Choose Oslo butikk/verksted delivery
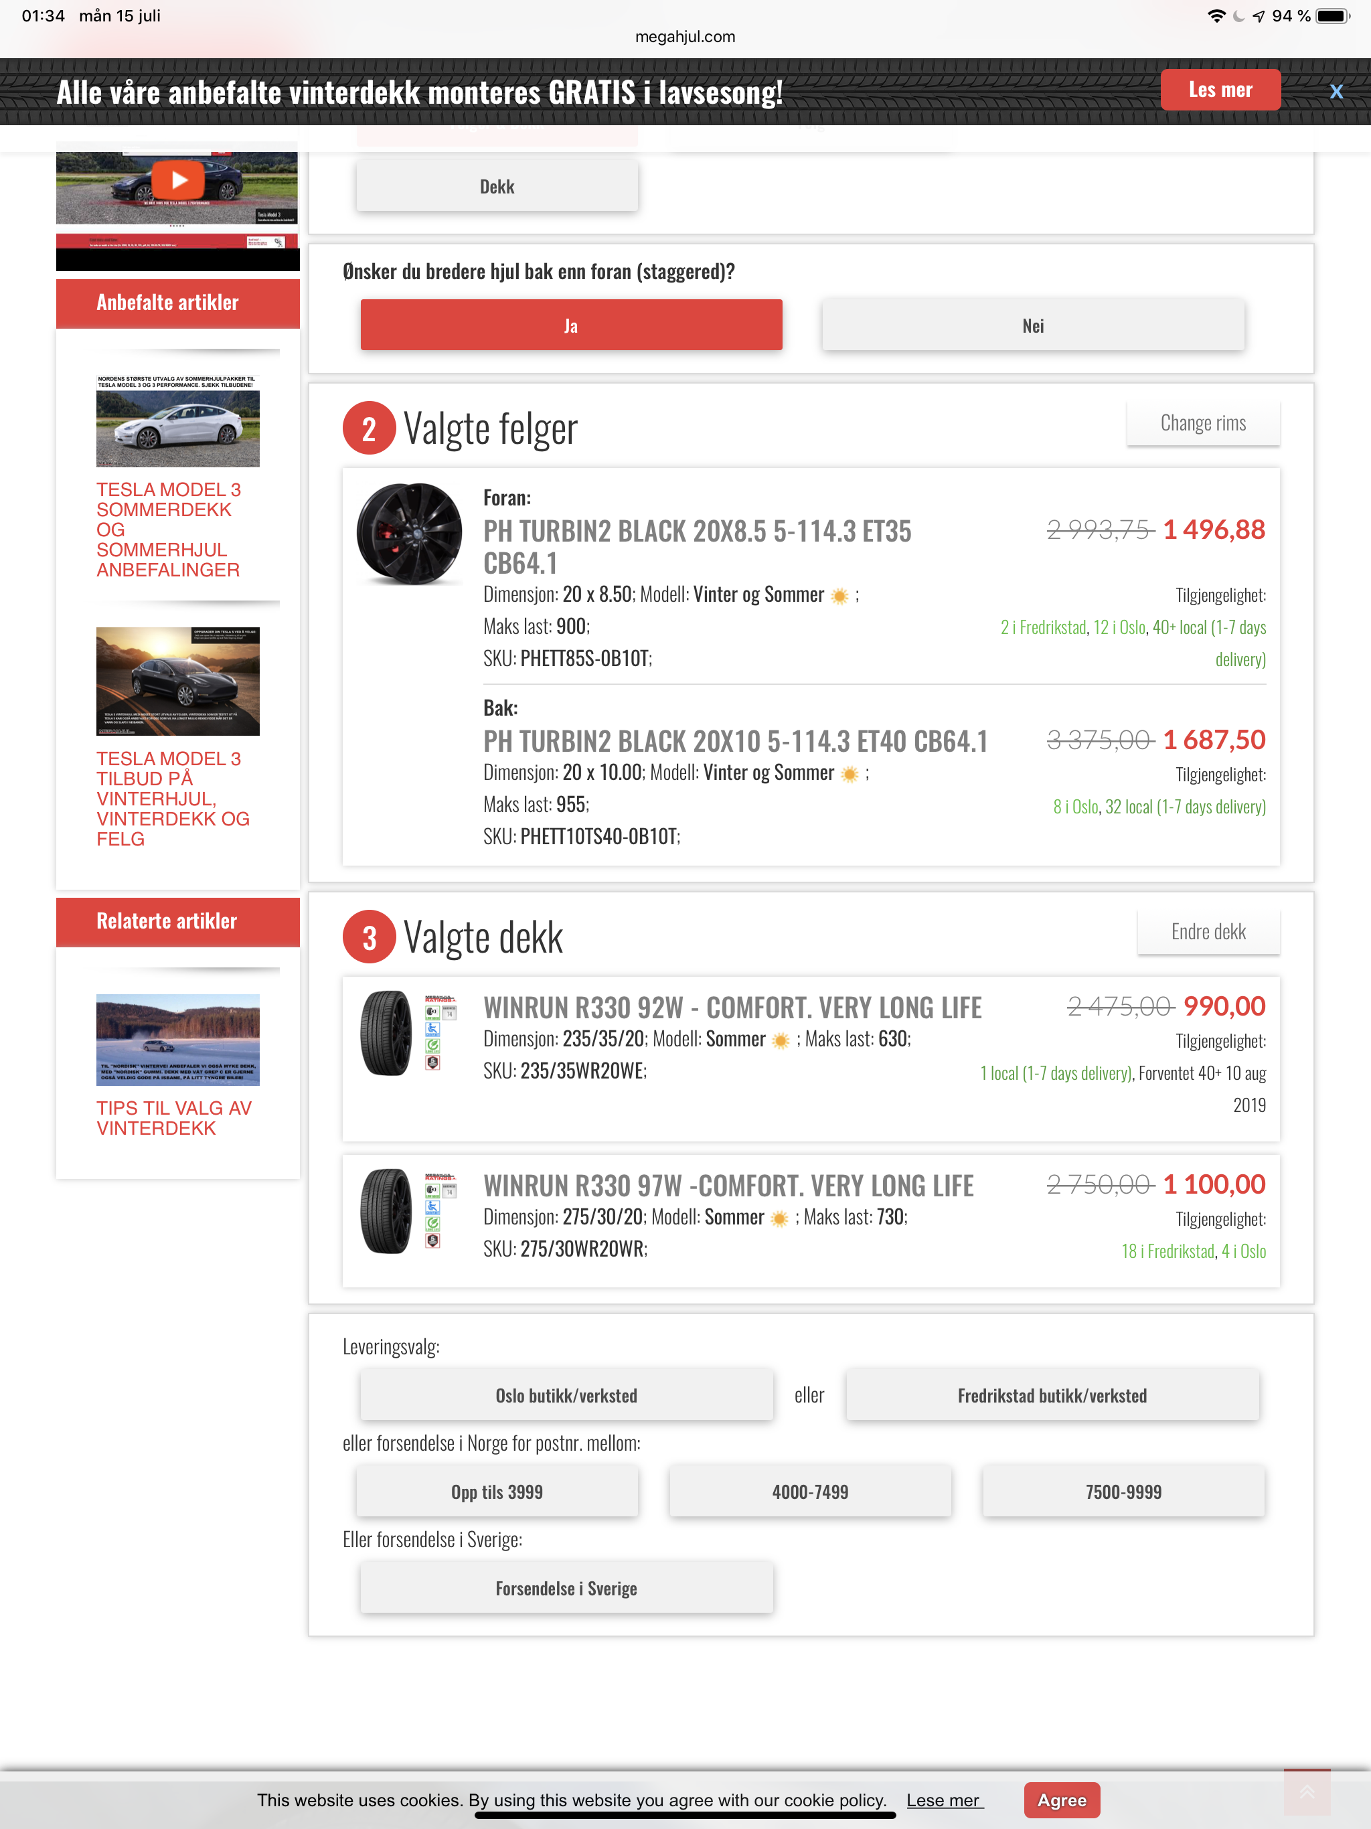 [x=566, y=1395]
